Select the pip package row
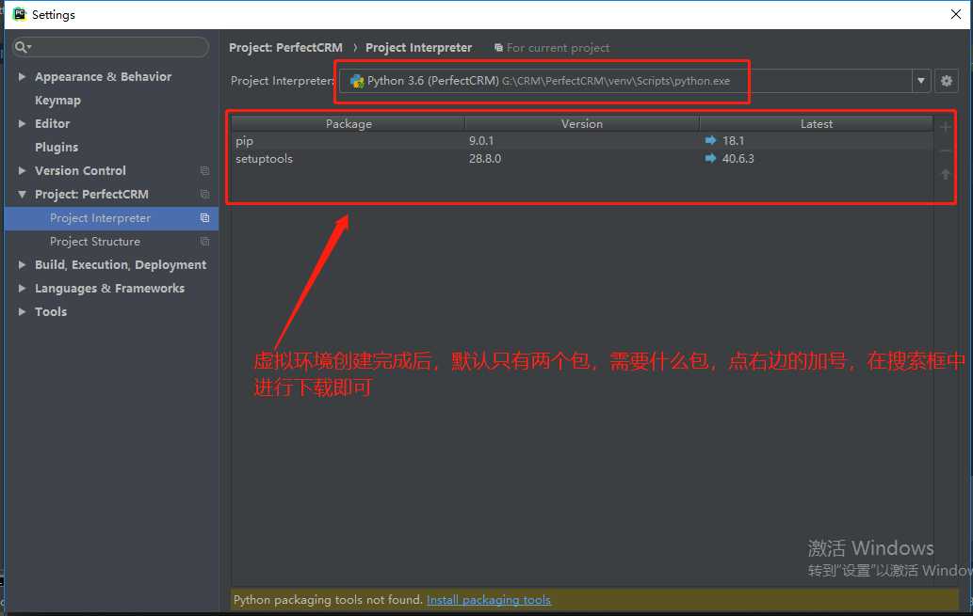Viewport: 973px width, 616px height. 582,141
